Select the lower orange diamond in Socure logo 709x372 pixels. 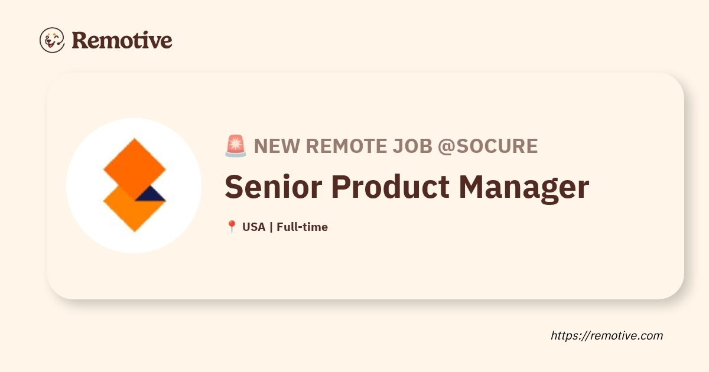click(131, 210)
